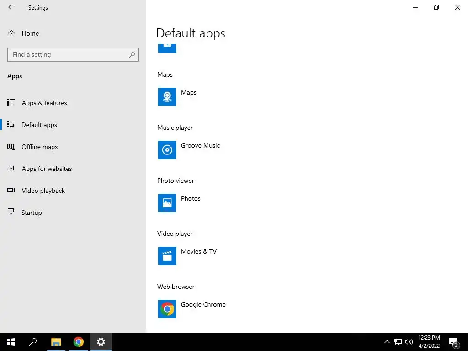This screenshot has height=351, width=468.
Task: Click the partially visible app icon above Maps
Action: click(167, 48)
